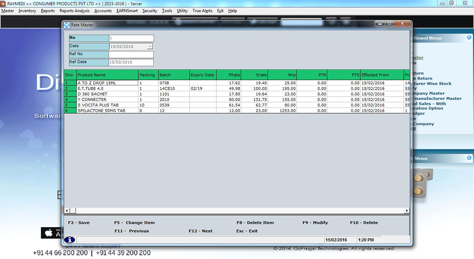Click the Rate Master window title icon
The width and height of the screenshot is (474, 259).
pos(66,25)
